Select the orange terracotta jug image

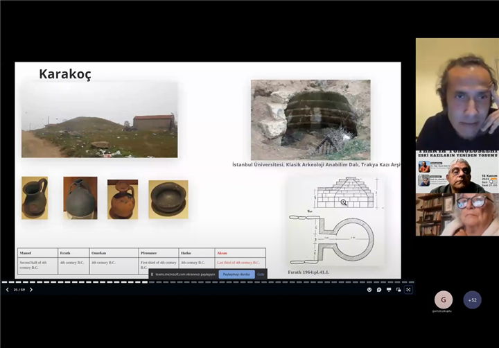click(123, 200)
